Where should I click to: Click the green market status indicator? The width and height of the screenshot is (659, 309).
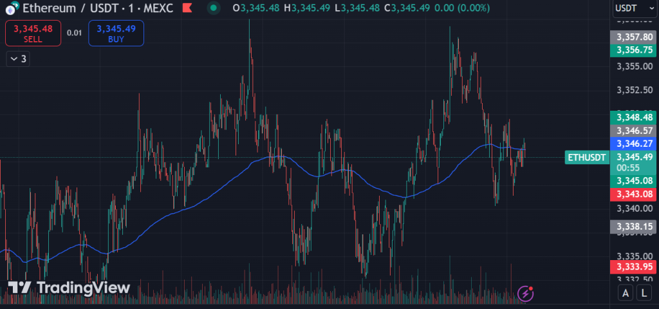click(x=213, y=8)
